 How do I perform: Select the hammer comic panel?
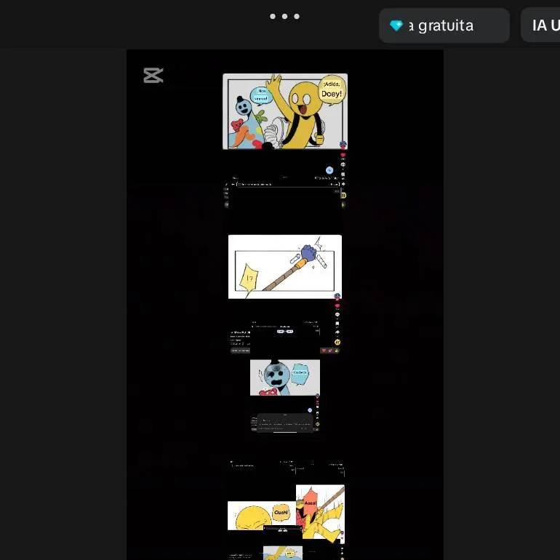coord(284,266)
